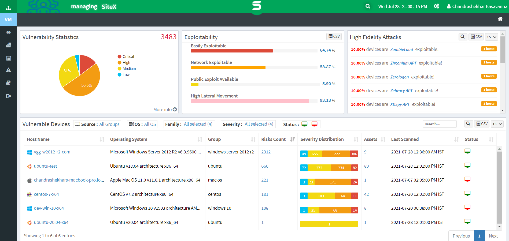Click critical segment 386 in severity bar
Viewport: 509px width, 241px height.
pyautogui.click(x=354, y=154)
